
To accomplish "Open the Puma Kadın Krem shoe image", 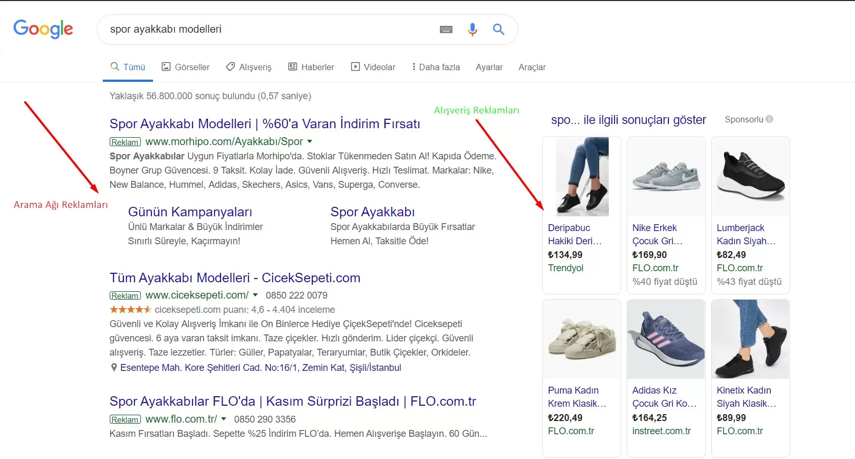I will 582,339.
